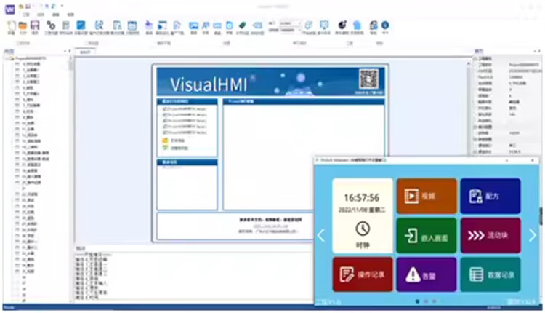Screen dimensions: 545x313
Task: Select the third page indicator dot in simulator
Action: point(435,301)
